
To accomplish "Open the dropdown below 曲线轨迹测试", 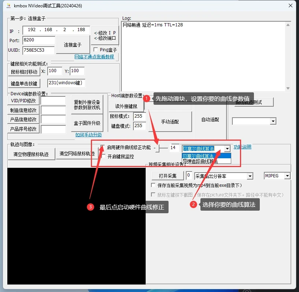I will click(273, 121).
